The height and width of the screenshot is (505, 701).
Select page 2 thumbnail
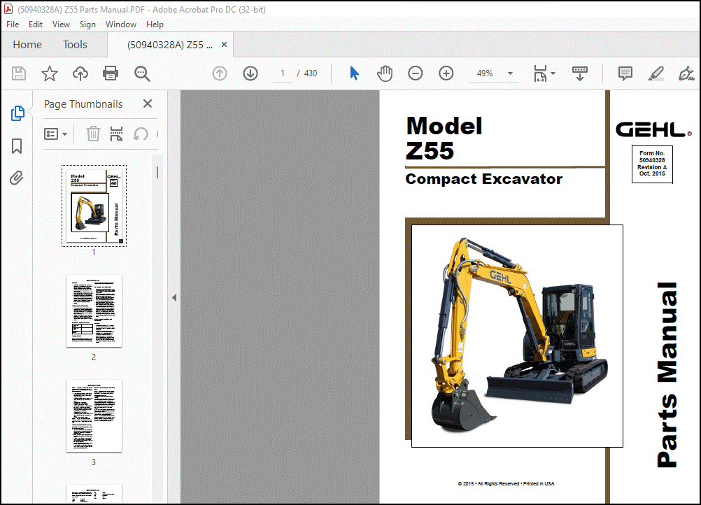click(x=94, y=311)
